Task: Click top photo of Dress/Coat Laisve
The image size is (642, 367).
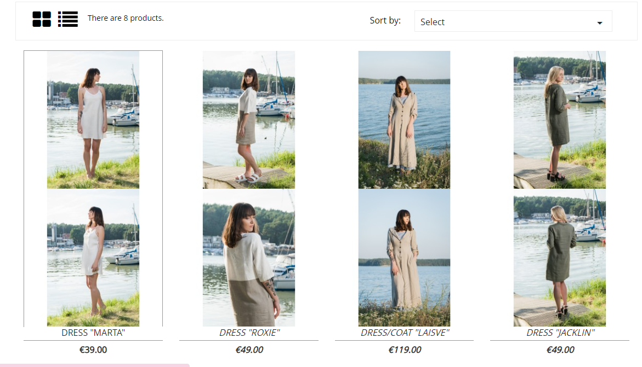Action: point(404,120)
